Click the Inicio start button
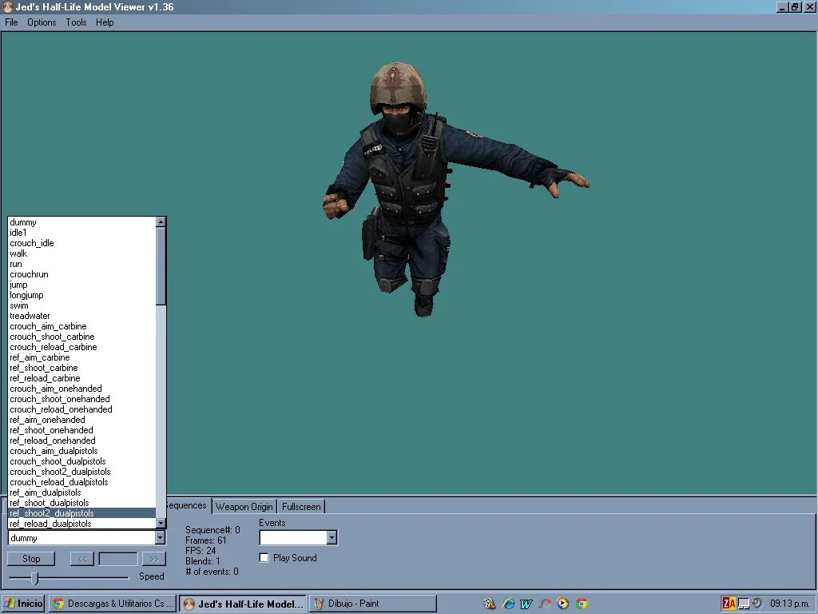The width and height of the screenshot is (818, 614). [x=23, y=604]
